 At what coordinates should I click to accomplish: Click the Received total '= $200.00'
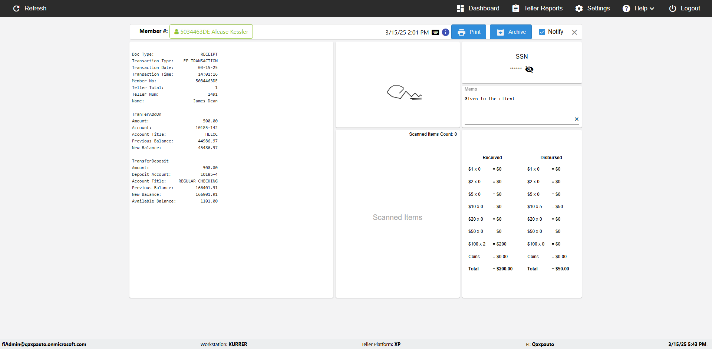[x=502, y=269]
